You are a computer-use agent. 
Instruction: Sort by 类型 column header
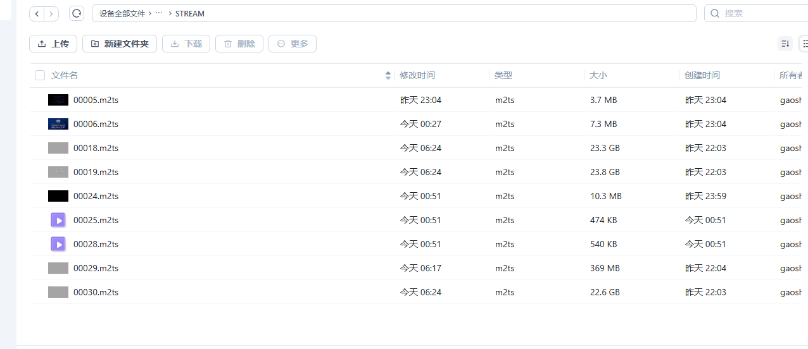[503, 75]
